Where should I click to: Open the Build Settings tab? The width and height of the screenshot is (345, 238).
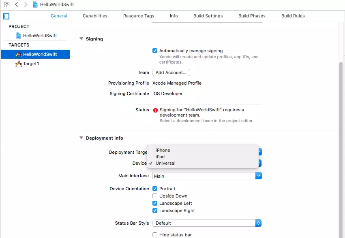[x=208, y=16]
